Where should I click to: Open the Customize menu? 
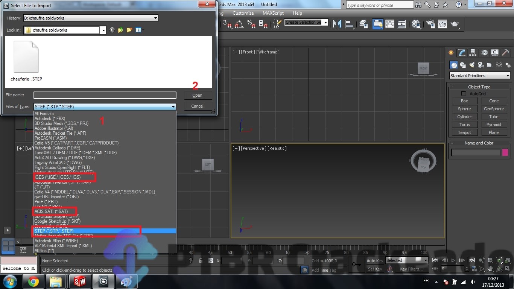(243, 13)
